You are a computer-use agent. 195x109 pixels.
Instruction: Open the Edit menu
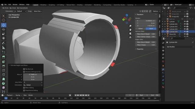(x=9, y=5)
